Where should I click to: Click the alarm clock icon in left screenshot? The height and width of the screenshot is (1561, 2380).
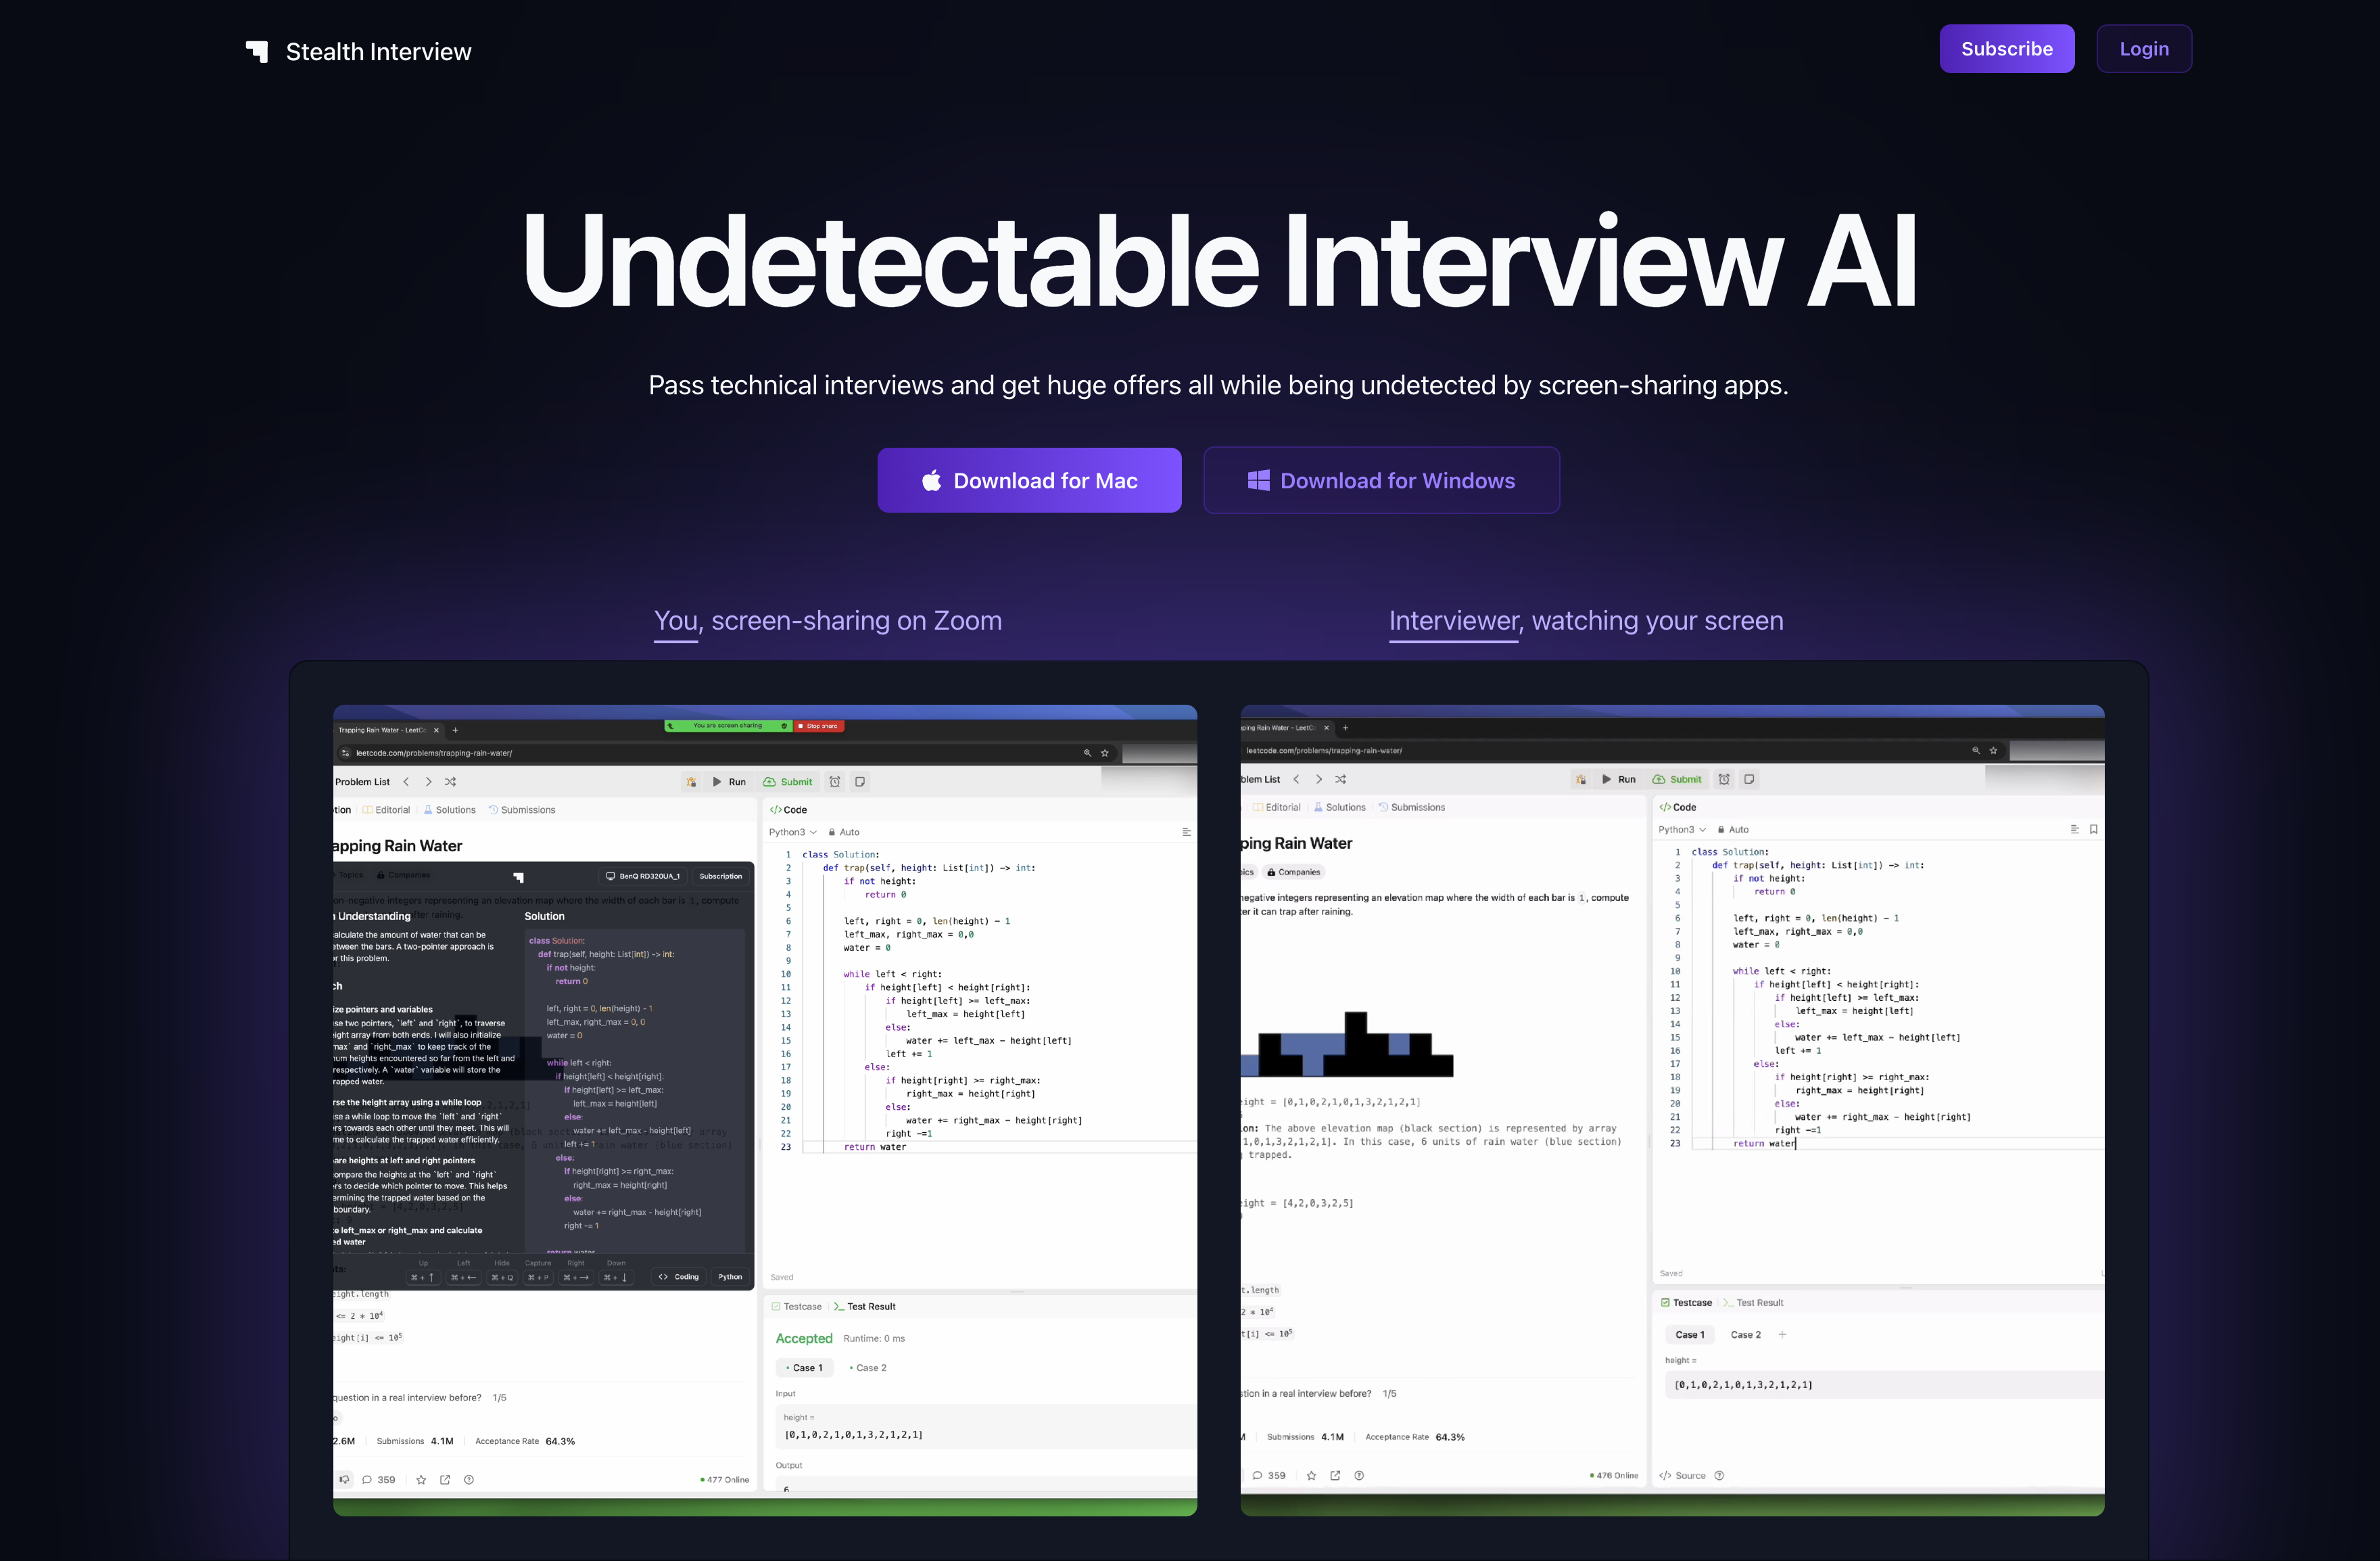point(835,782)
